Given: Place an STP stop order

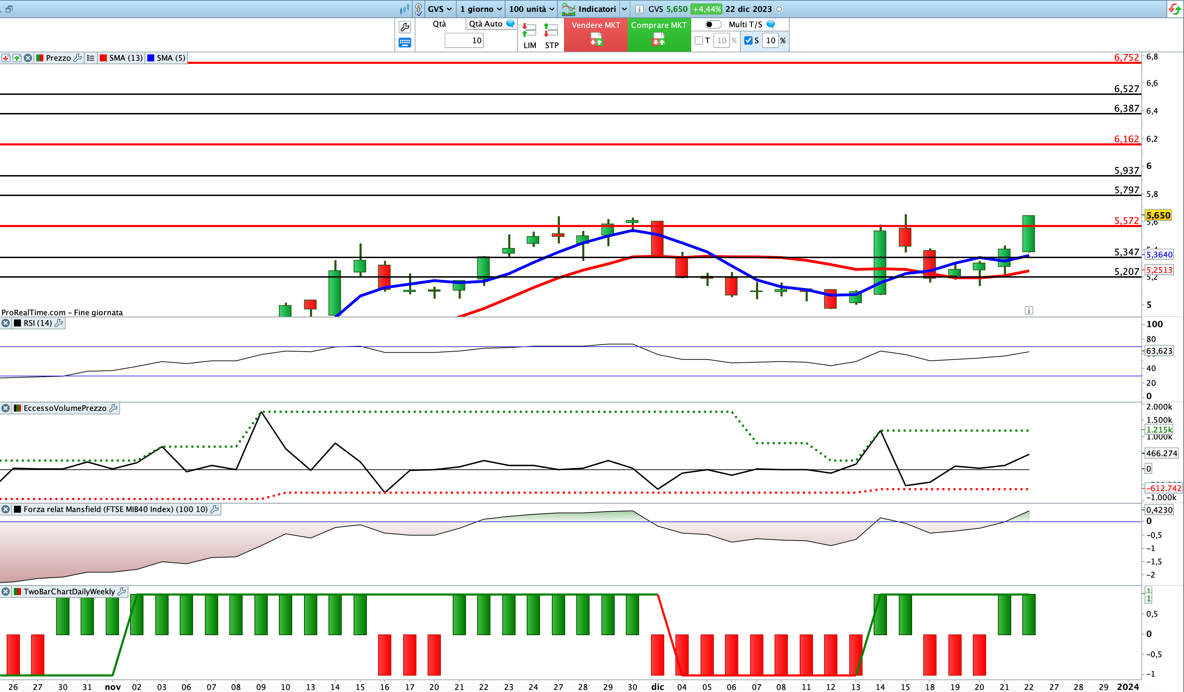Looking at the screenshot, I should coord(551,36).
